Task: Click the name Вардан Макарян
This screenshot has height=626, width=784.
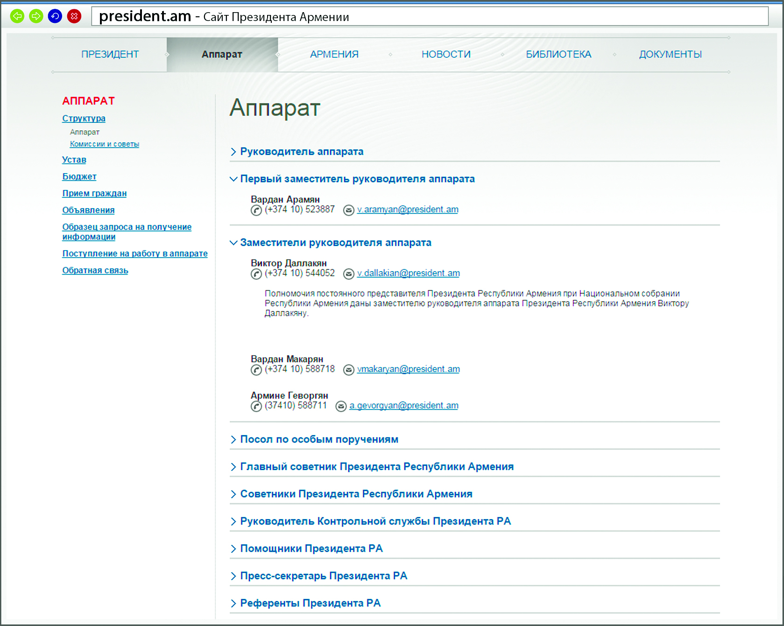Action: coord(287,359)
